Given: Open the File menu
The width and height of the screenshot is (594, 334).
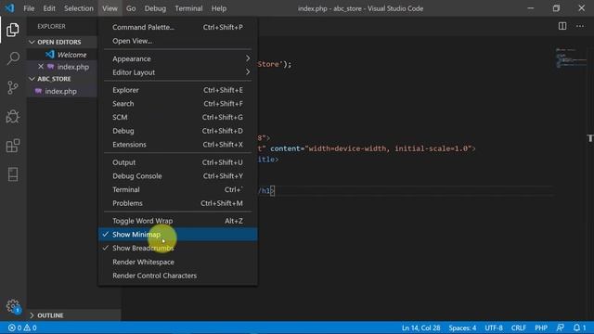Looking at the screenshot, I should pos(29,8).
